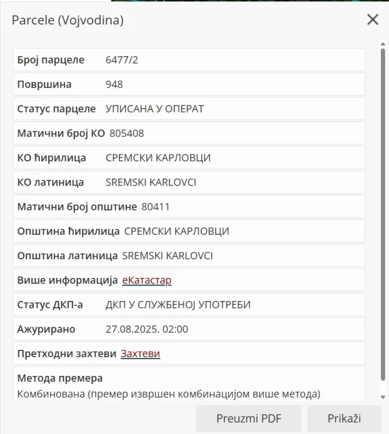389x434 pixels.
Task: Click the Preuzmi PDF button
Action: pos(248,418)
